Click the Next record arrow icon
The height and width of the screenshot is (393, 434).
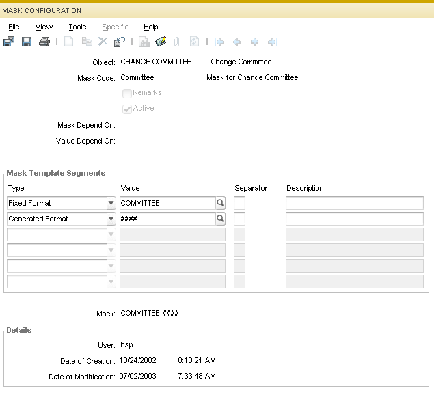point(254,42)
